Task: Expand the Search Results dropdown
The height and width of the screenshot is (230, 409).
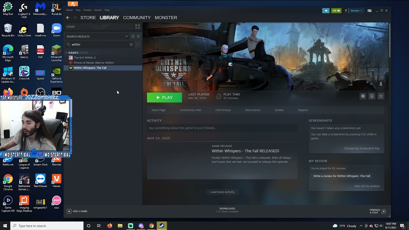Action: [127, 36]
